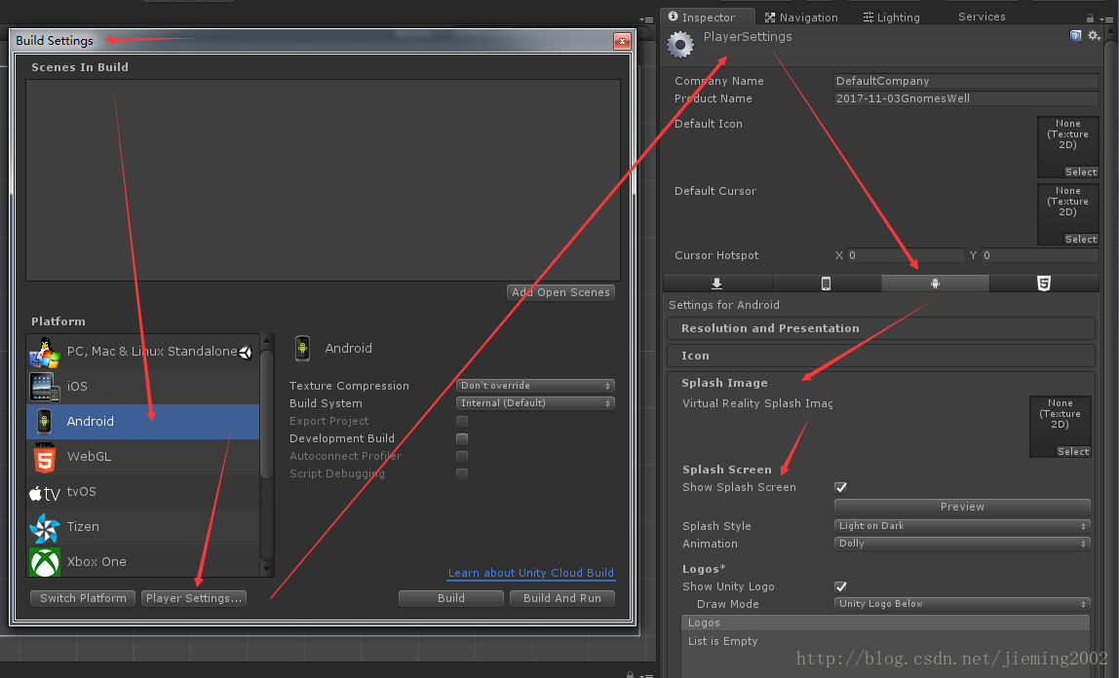Screen dimensions: 1119x678
Task: Select Virtual Reality Splash Image texture
Action: coord(1072,452)
